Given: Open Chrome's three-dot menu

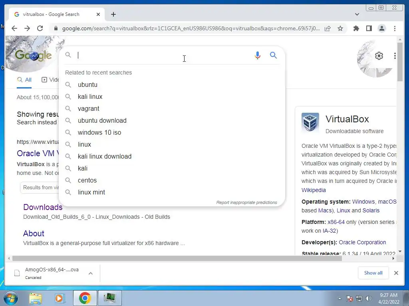Looking at the screenshot, I should tap(395, 28).
